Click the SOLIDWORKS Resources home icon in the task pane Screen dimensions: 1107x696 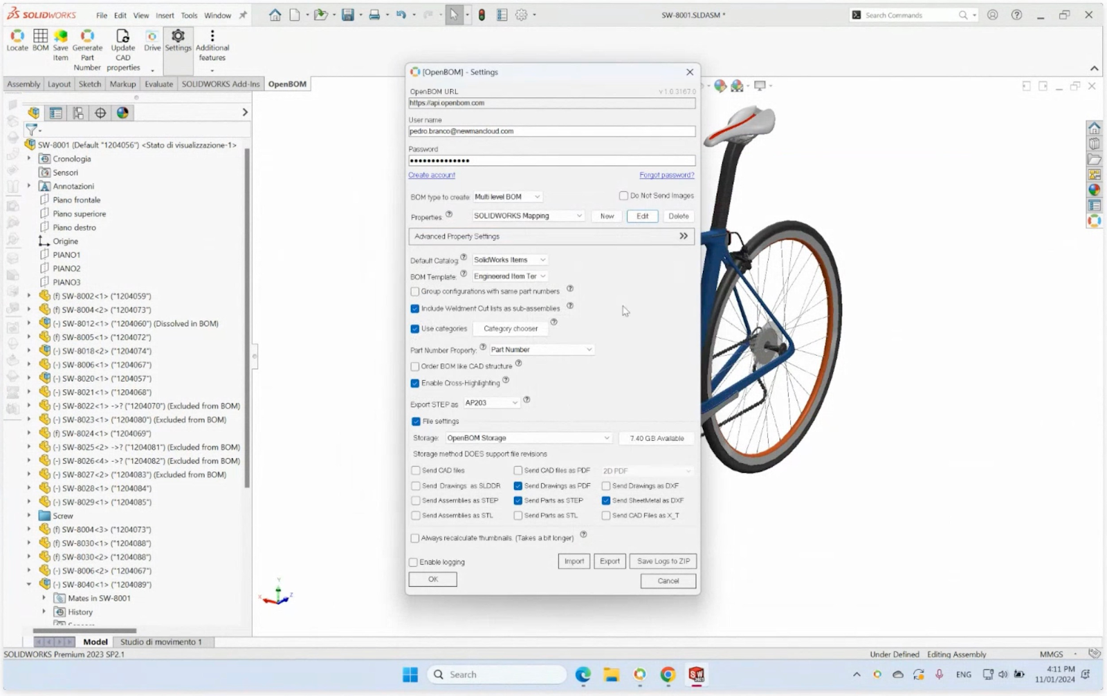pos(1094,129)
